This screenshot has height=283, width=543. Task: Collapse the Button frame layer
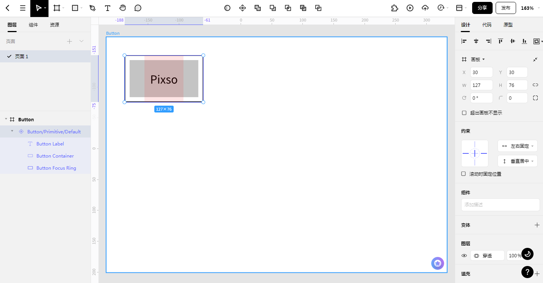click(6, 119)
